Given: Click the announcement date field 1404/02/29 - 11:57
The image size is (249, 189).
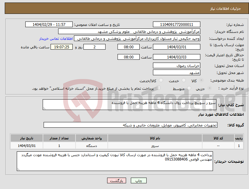Looking at the screenshot, I should [x=49, y=24].
